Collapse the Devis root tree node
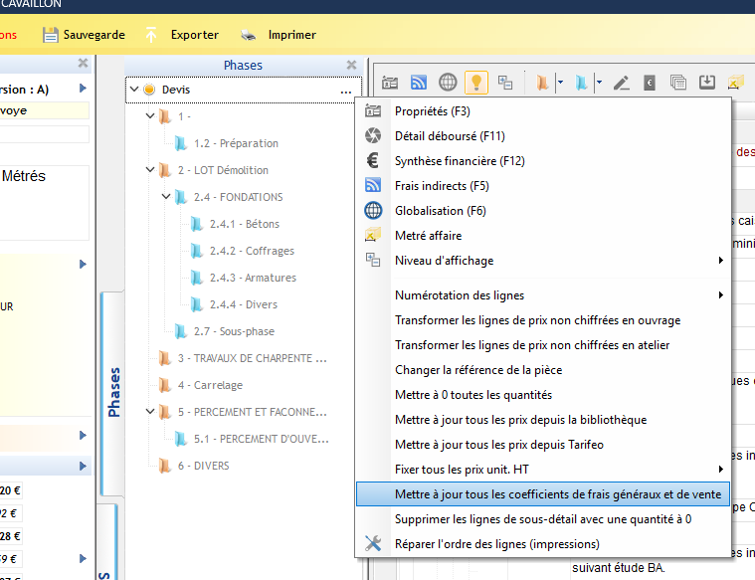 point(134,90)
